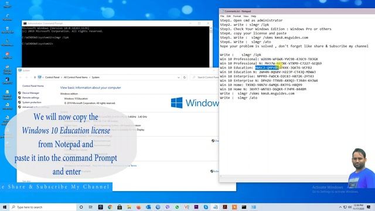The height and width of the screenshot is (211, 375).
Task: Click the System window title icon
Action: pyautogui.click(x=20, y=70)
